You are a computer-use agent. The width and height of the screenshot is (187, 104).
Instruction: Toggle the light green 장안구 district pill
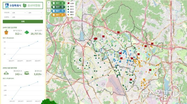point(58,3)
